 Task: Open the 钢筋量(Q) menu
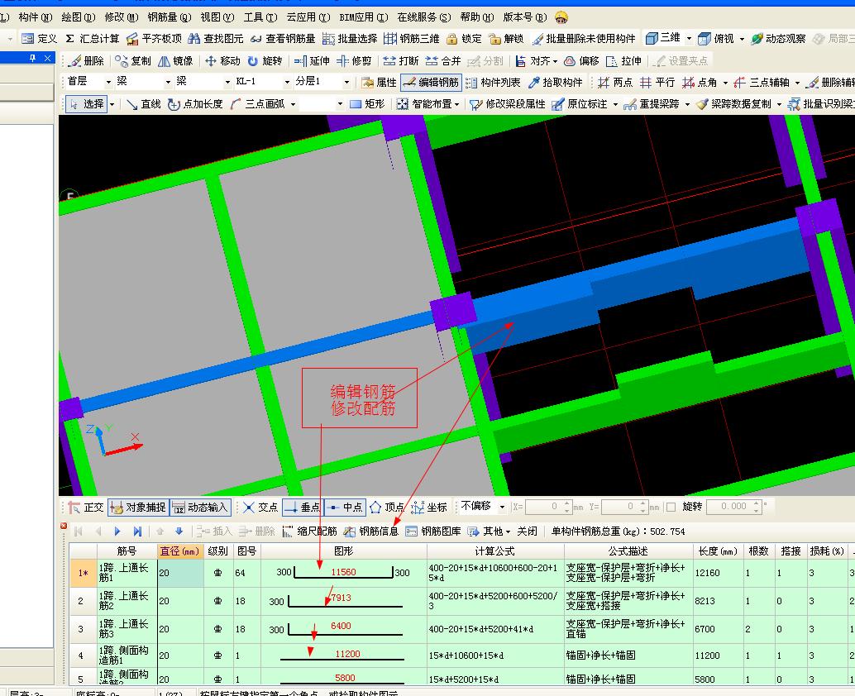(170, 17)
